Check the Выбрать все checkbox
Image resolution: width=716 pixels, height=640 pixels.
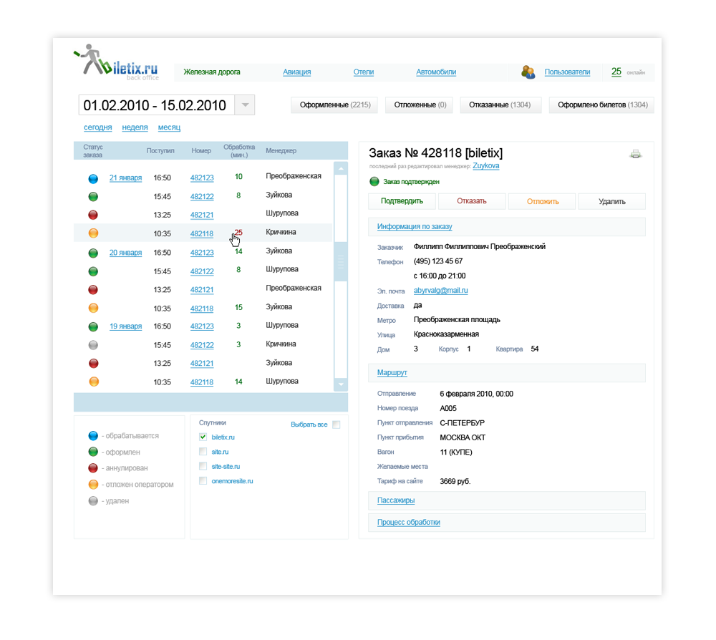pos(337,425)
